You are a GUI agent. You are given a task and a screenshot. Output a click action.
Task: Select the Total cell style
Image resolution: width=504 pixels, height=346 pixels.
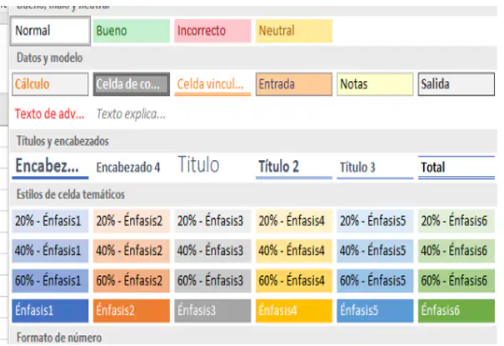457,168
